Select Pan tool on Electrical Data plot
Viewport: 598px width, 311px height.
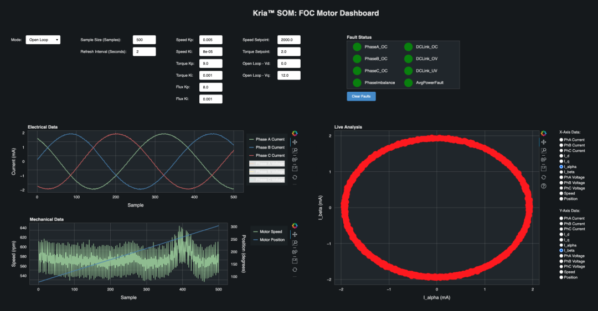click(x=295, y=142)
